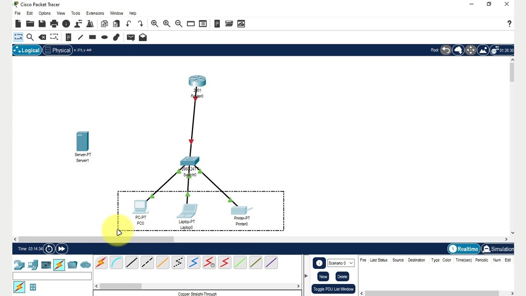
Task: Open the Activity Wizard icon
Action: (x=90, y=24)
